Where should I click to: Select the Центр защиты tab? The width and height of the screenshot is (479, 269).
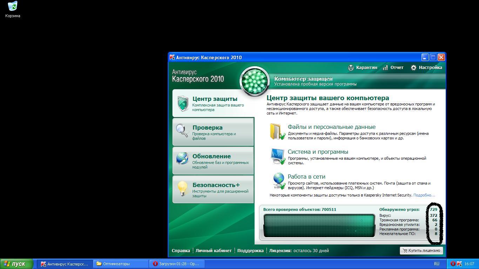click(x=213, y=103)
